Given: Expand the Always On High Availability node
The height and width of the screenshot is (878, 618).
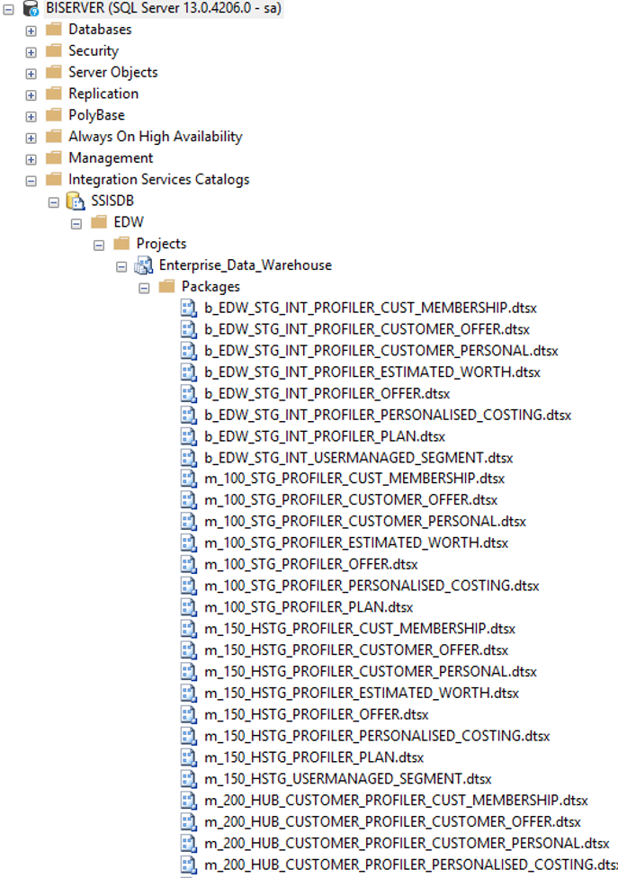Looking at the screenshot, I should click(31, 138).
